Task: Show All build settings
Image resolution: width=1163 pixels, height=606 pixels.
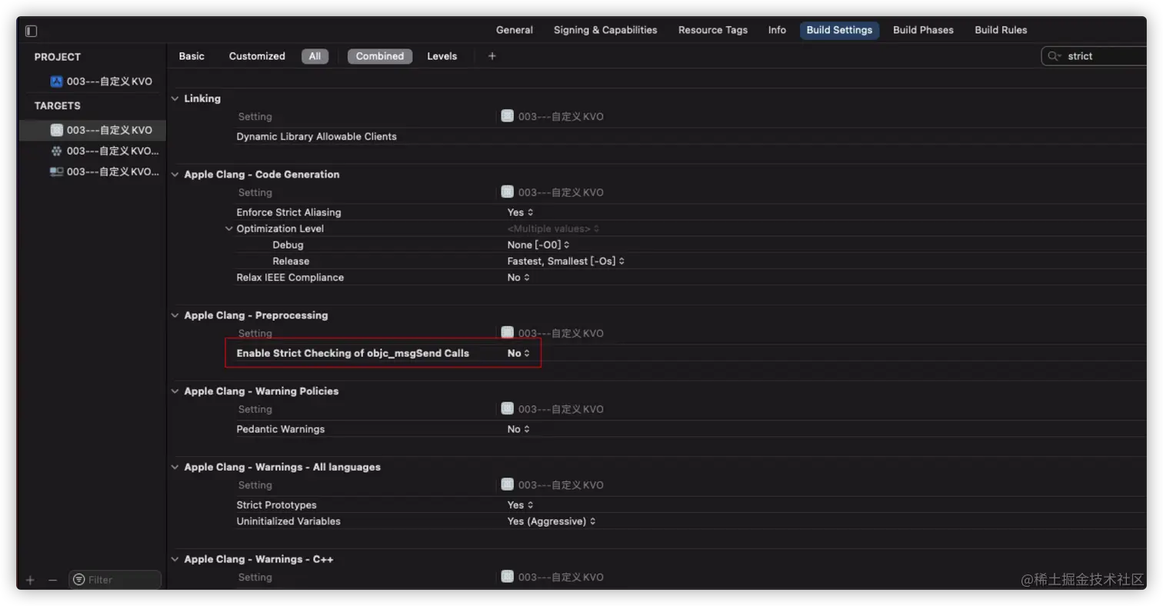Action: coord(315,56)
